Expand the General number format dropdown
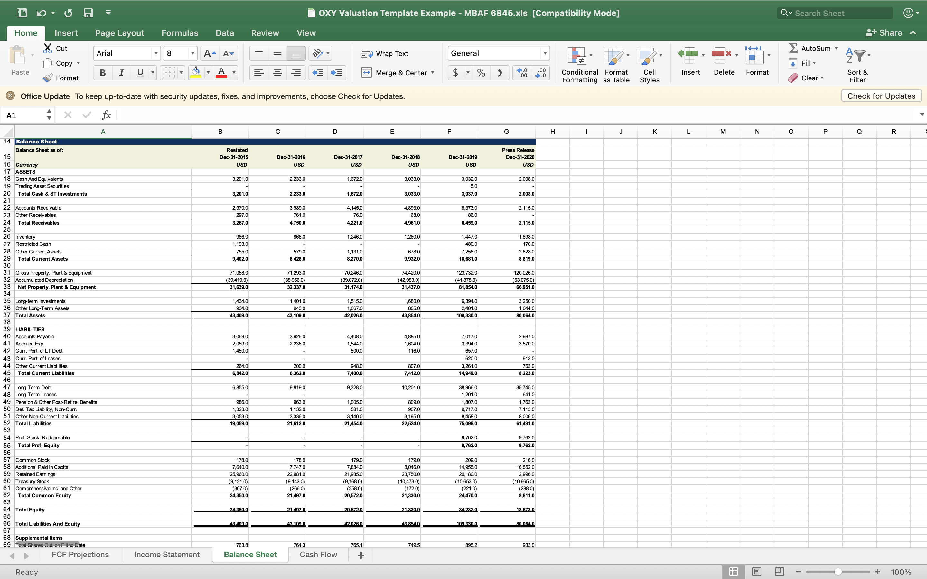Image resolution: width=927 pixels, height=579 pixels. click(x=545, y=53)
